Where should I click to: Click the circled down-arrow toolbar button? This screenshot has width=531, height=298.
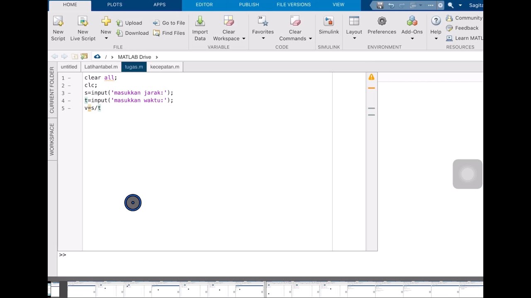tap(441, 5)
